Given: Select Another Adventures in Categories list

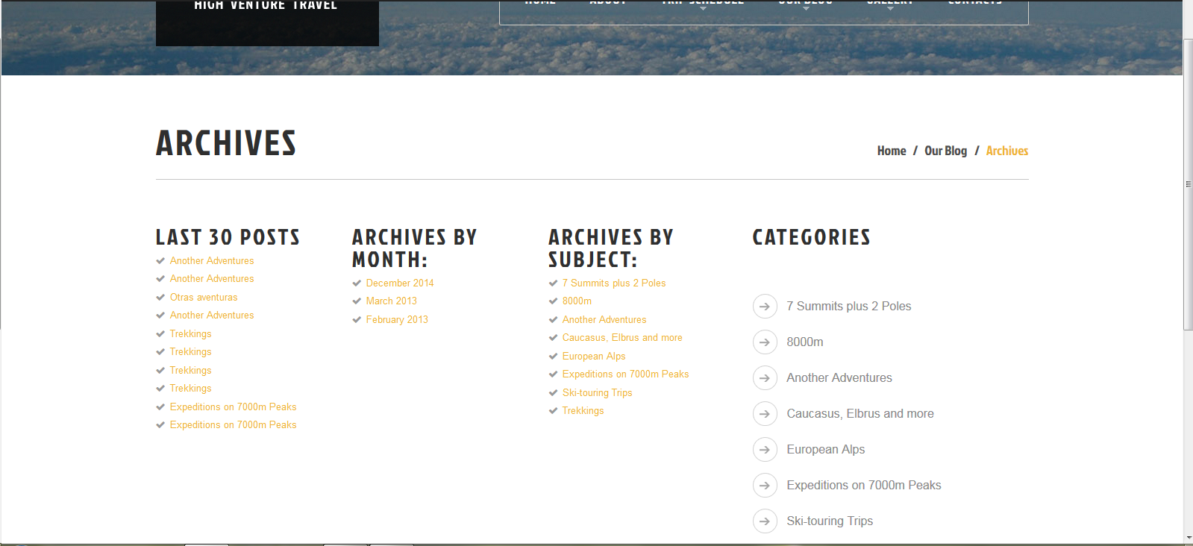Looking at the screenshot, I should (839, 378).
